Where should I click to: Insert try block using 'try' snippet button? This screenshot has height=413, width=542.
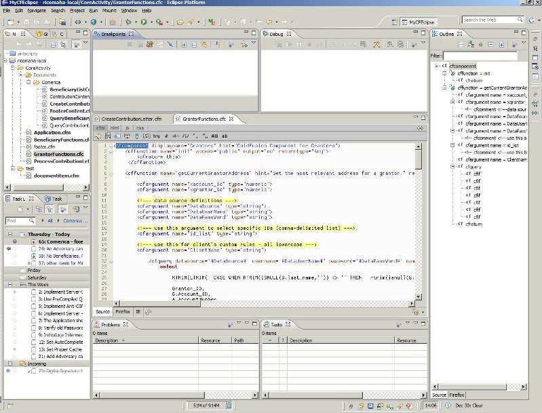(x=156, y=136)
